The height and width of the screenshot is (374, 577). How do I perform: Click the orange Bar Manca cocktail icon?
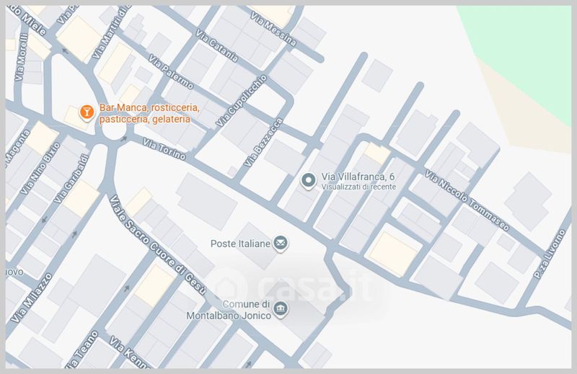coord(86,112)
